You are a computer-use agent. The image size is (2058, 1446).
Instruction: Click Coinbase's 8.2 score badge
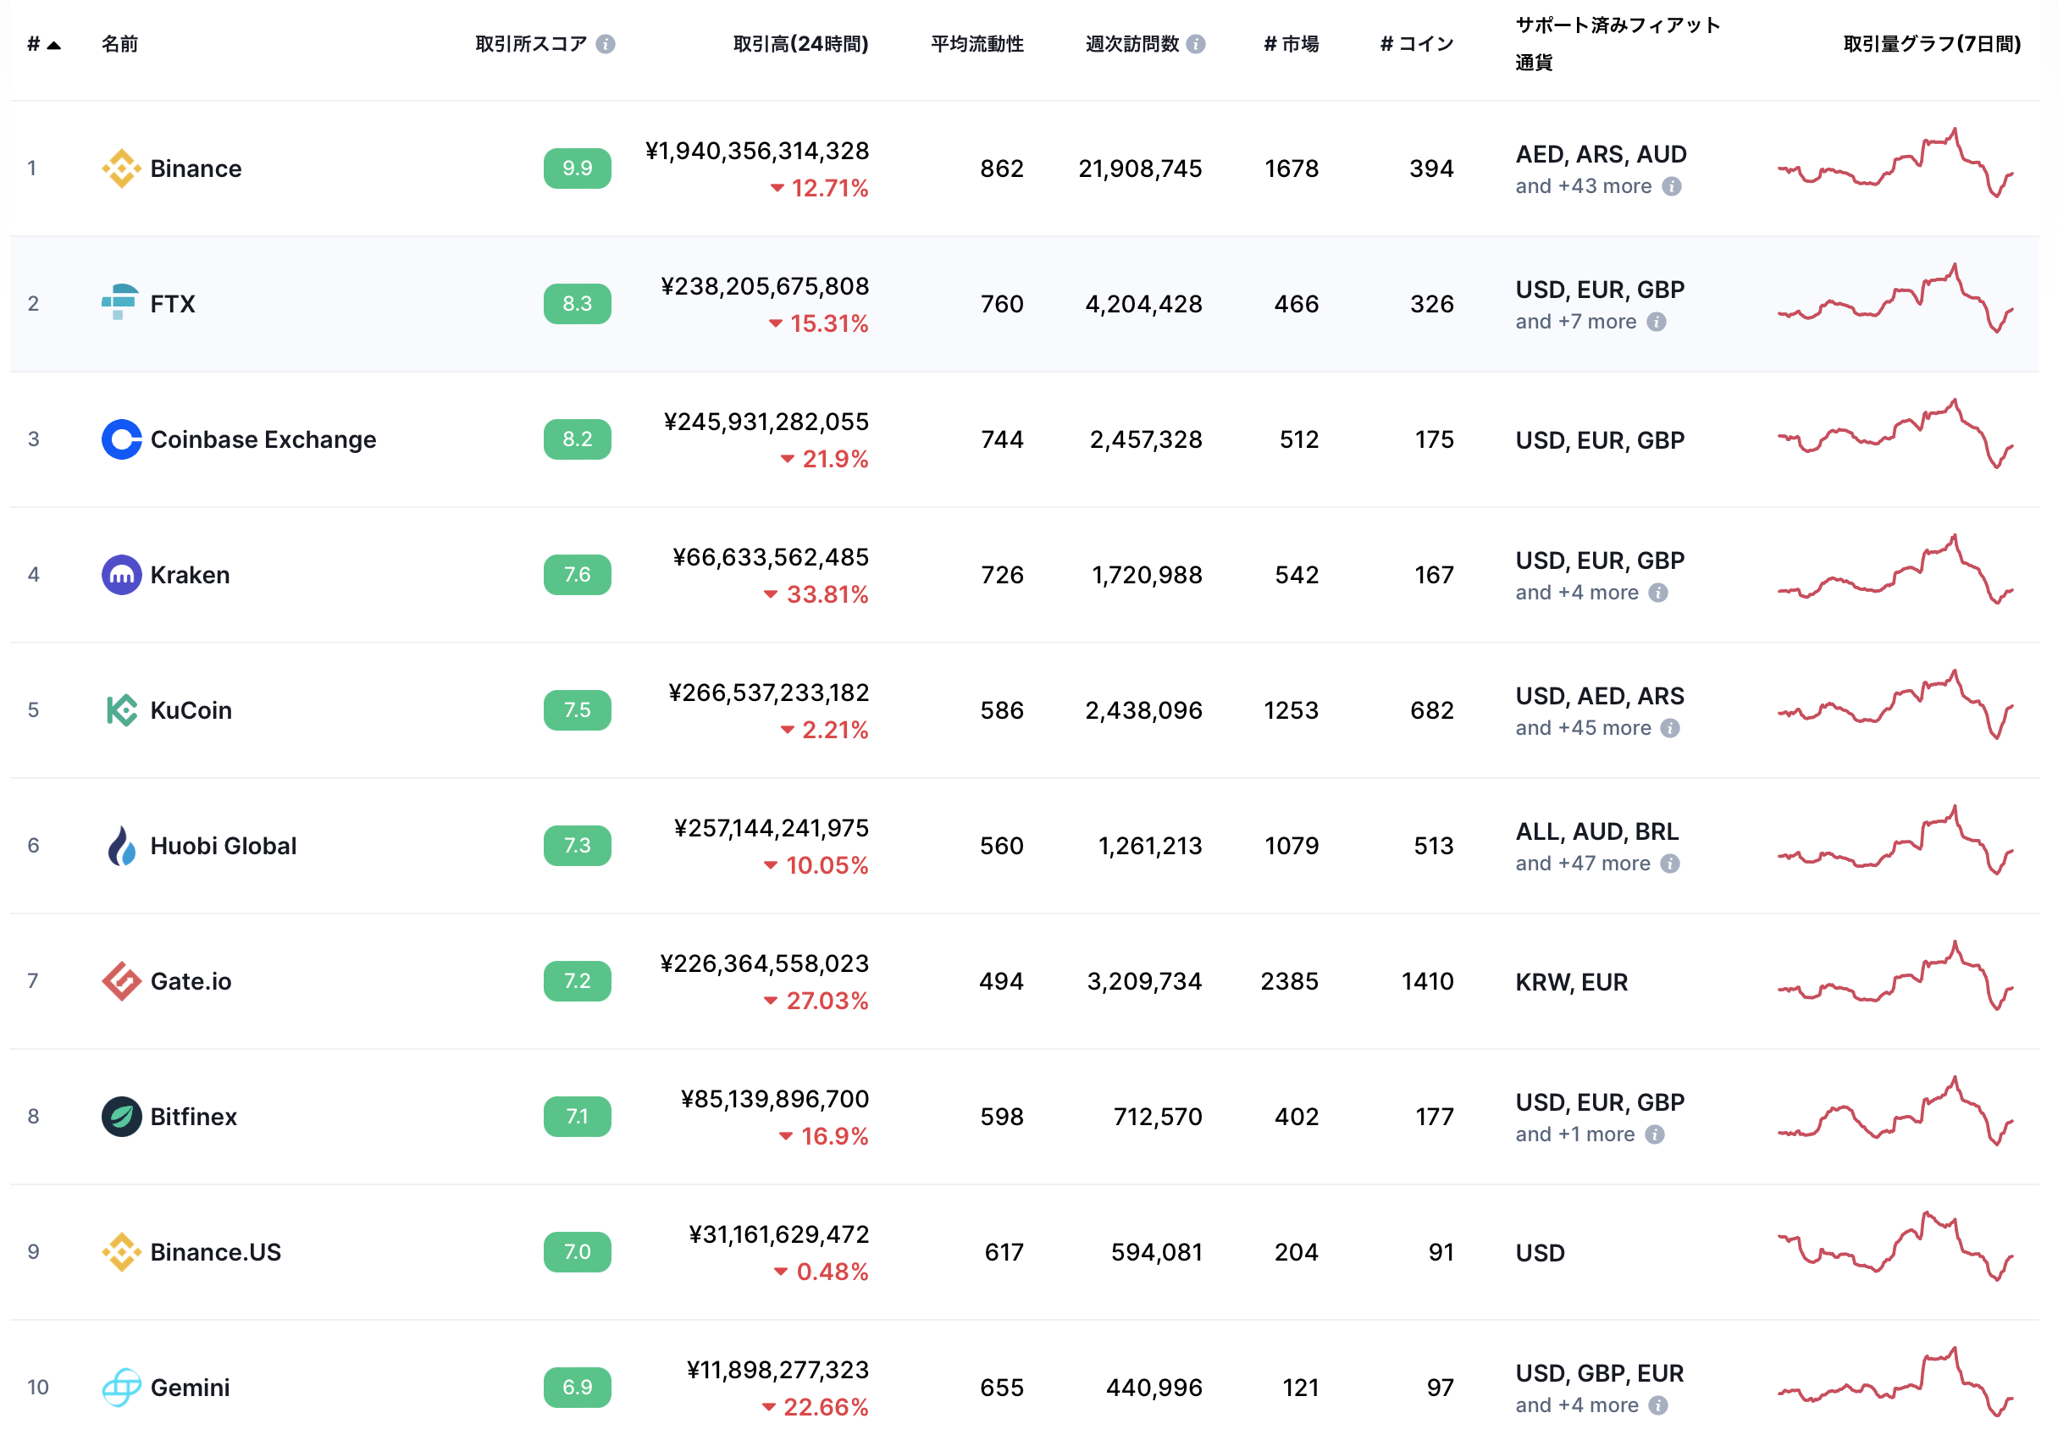coord(578,439)
